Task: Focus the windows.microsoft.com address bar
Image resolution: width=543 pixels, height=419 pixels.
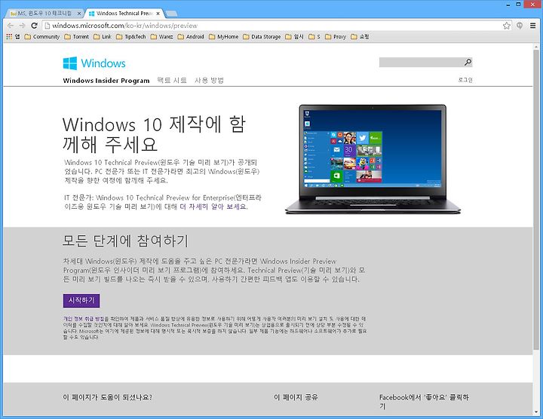Action: pyautogui.click(x=275, y=26)
